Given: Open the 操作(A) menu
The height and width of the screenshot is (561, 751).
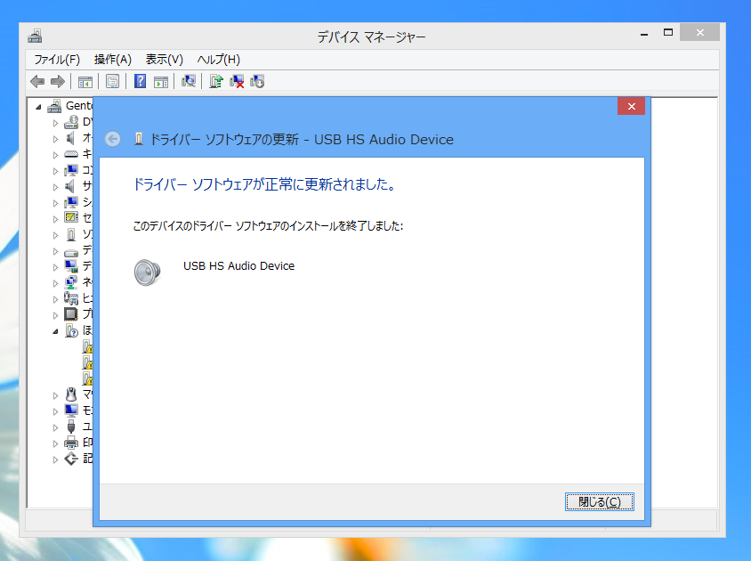Looking at the screenshot, I should coord(112,60).
